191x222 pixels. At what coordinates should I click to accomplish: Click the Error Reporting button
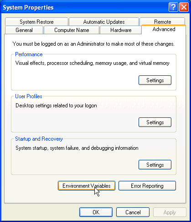[x=147, y=186]
